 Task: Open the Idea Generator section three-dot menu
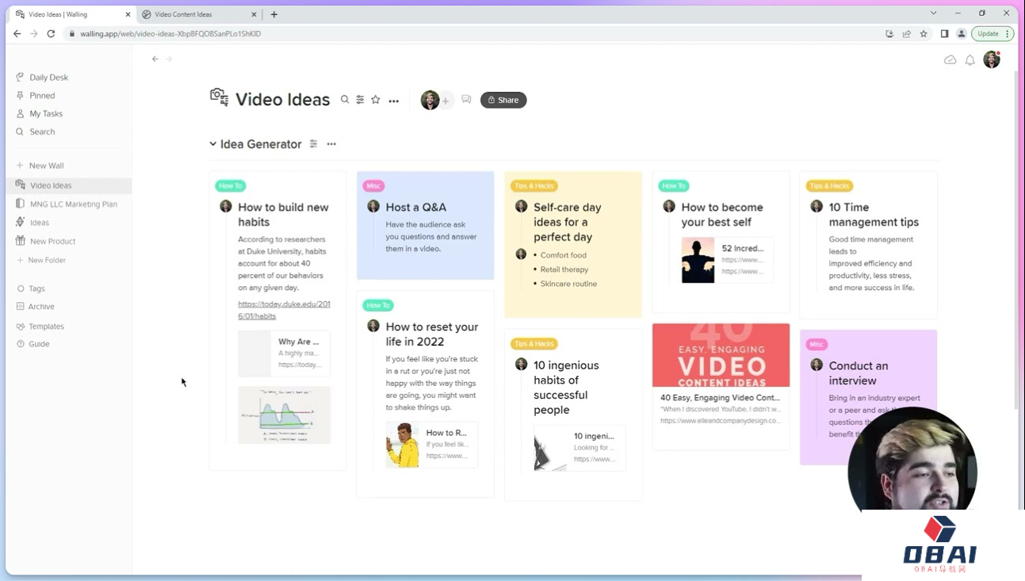(x=331, y=144)
